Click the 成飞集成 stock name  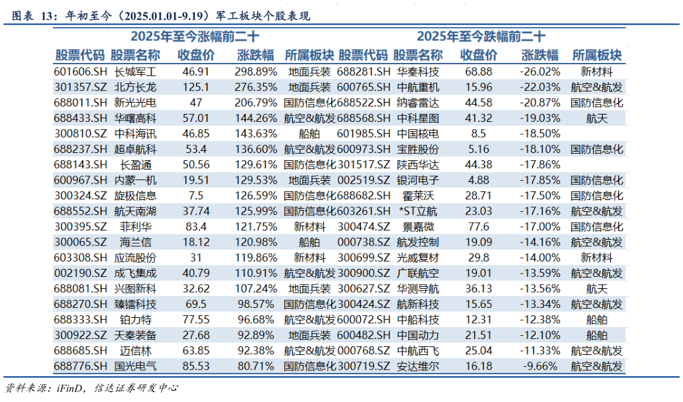tap(136, 274)
